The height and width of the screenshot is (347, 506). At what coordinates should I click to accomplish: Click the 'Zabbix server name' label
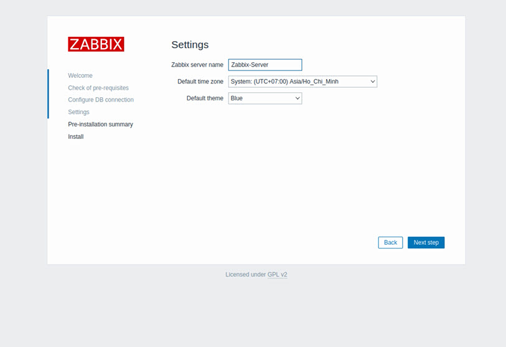coord(197,65)
